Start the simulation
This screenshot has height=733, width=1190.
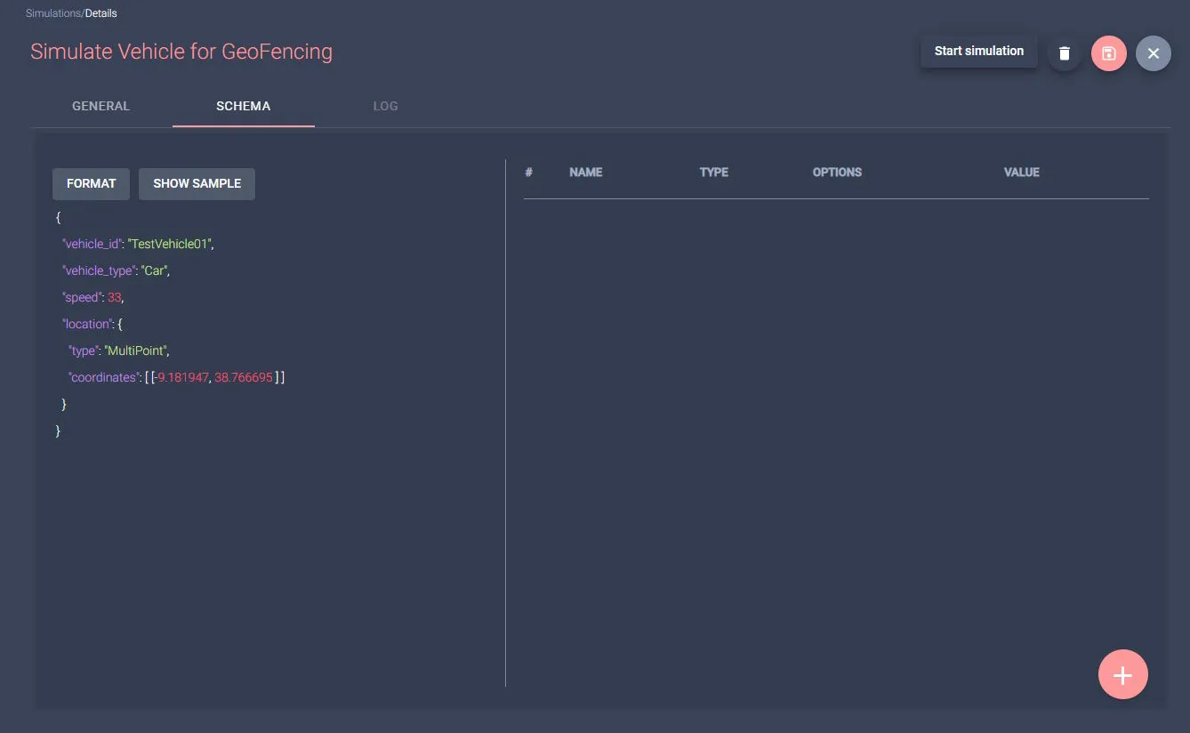(978, 52)
